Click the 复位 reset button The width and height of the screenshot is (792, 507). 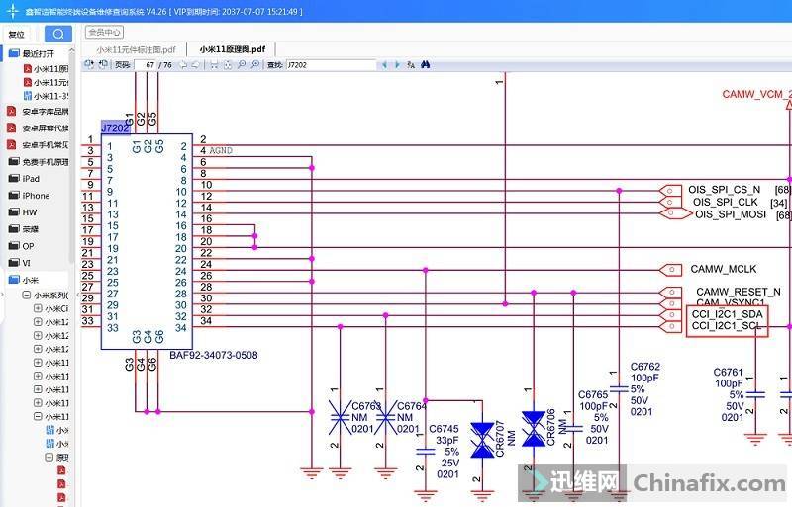[17, 34]
